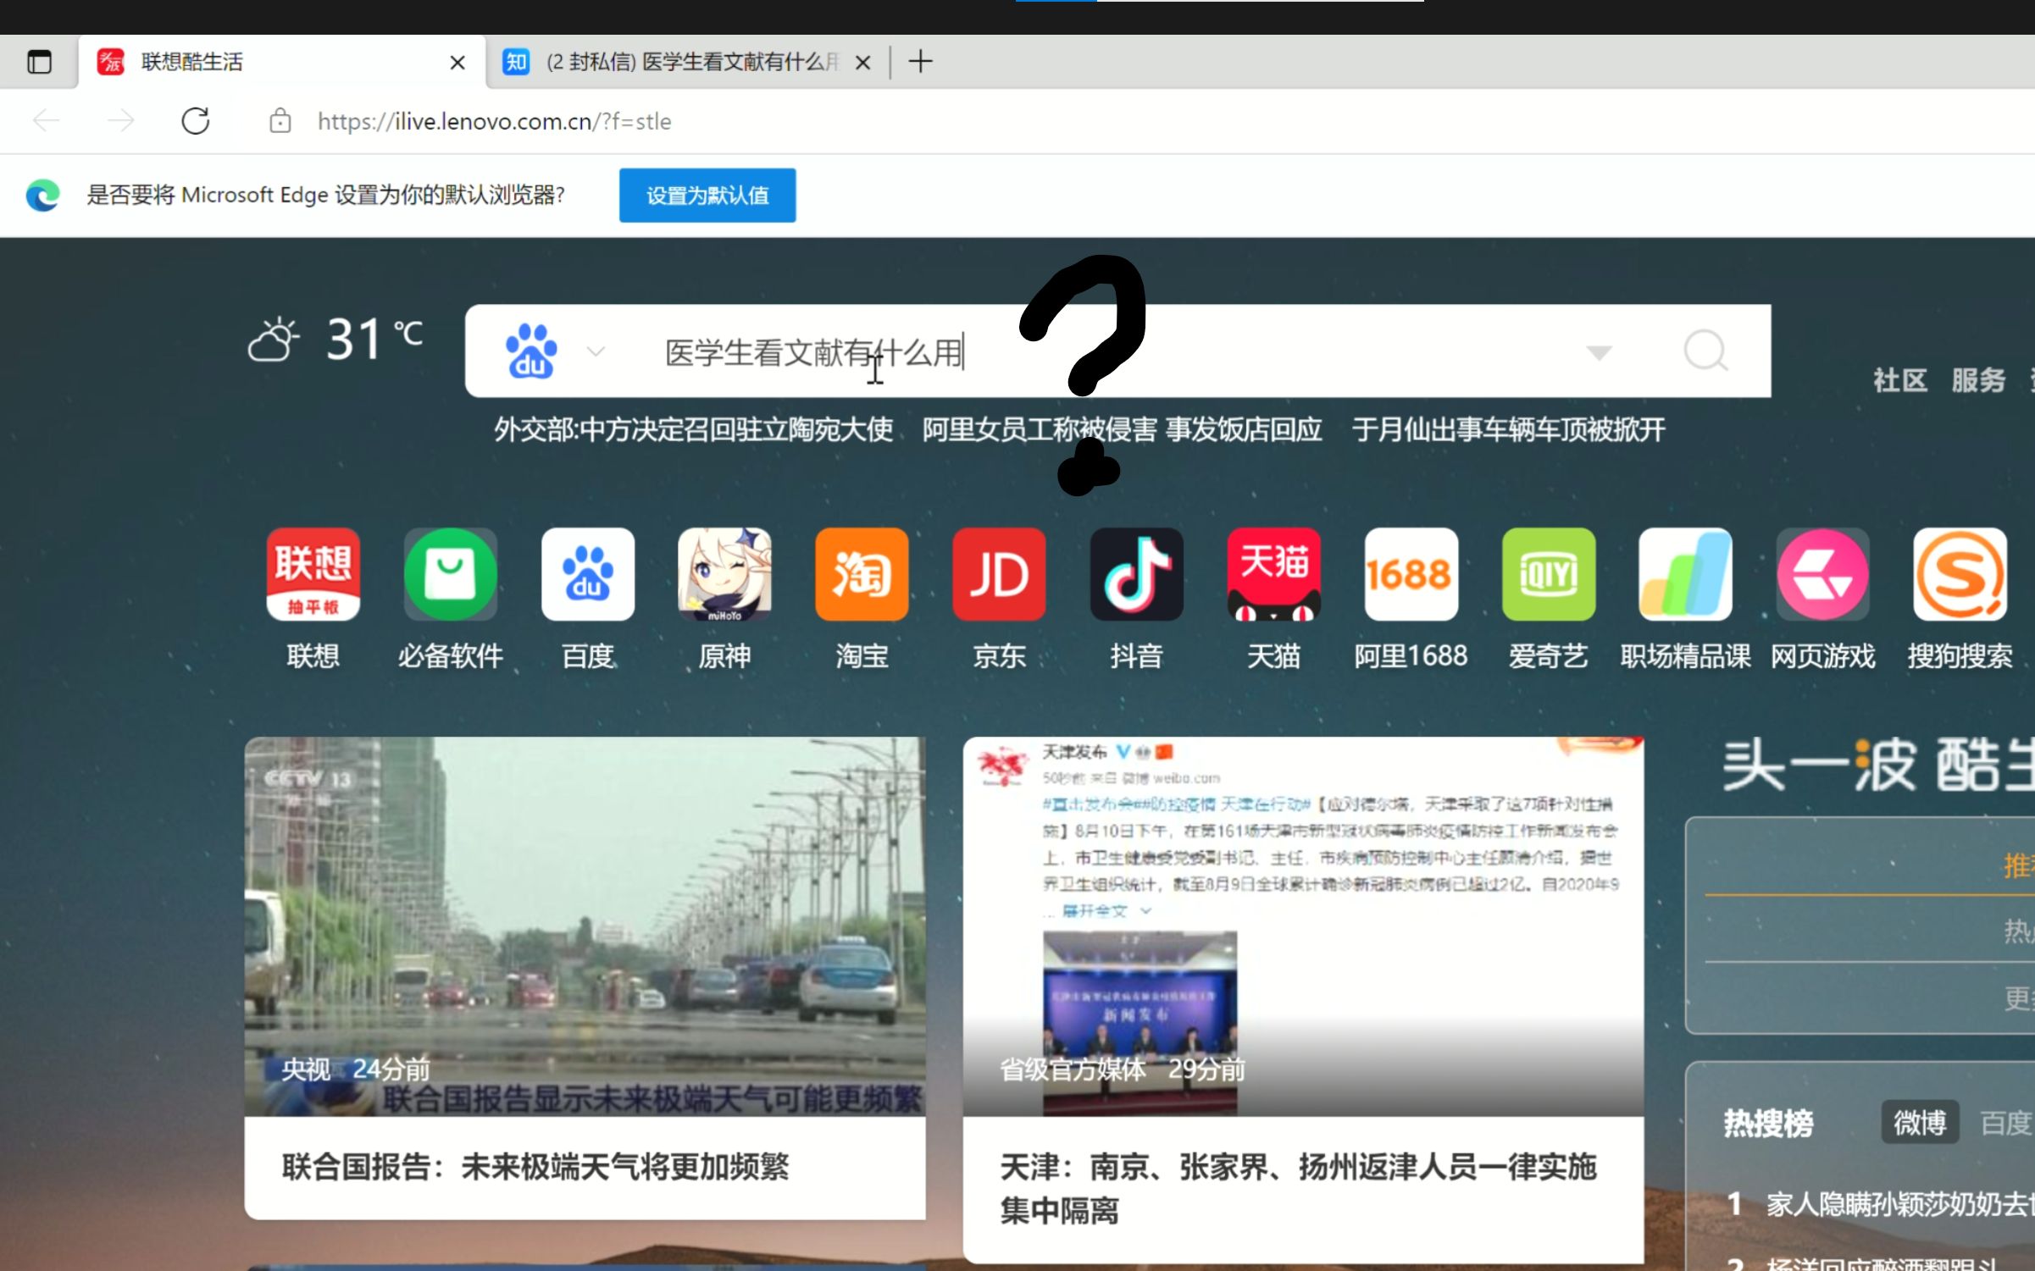Viewport: 2035px width, 1271px height.
Task: Open the 搜狗搜索 shortcut icon
Action: (1960, 574)
